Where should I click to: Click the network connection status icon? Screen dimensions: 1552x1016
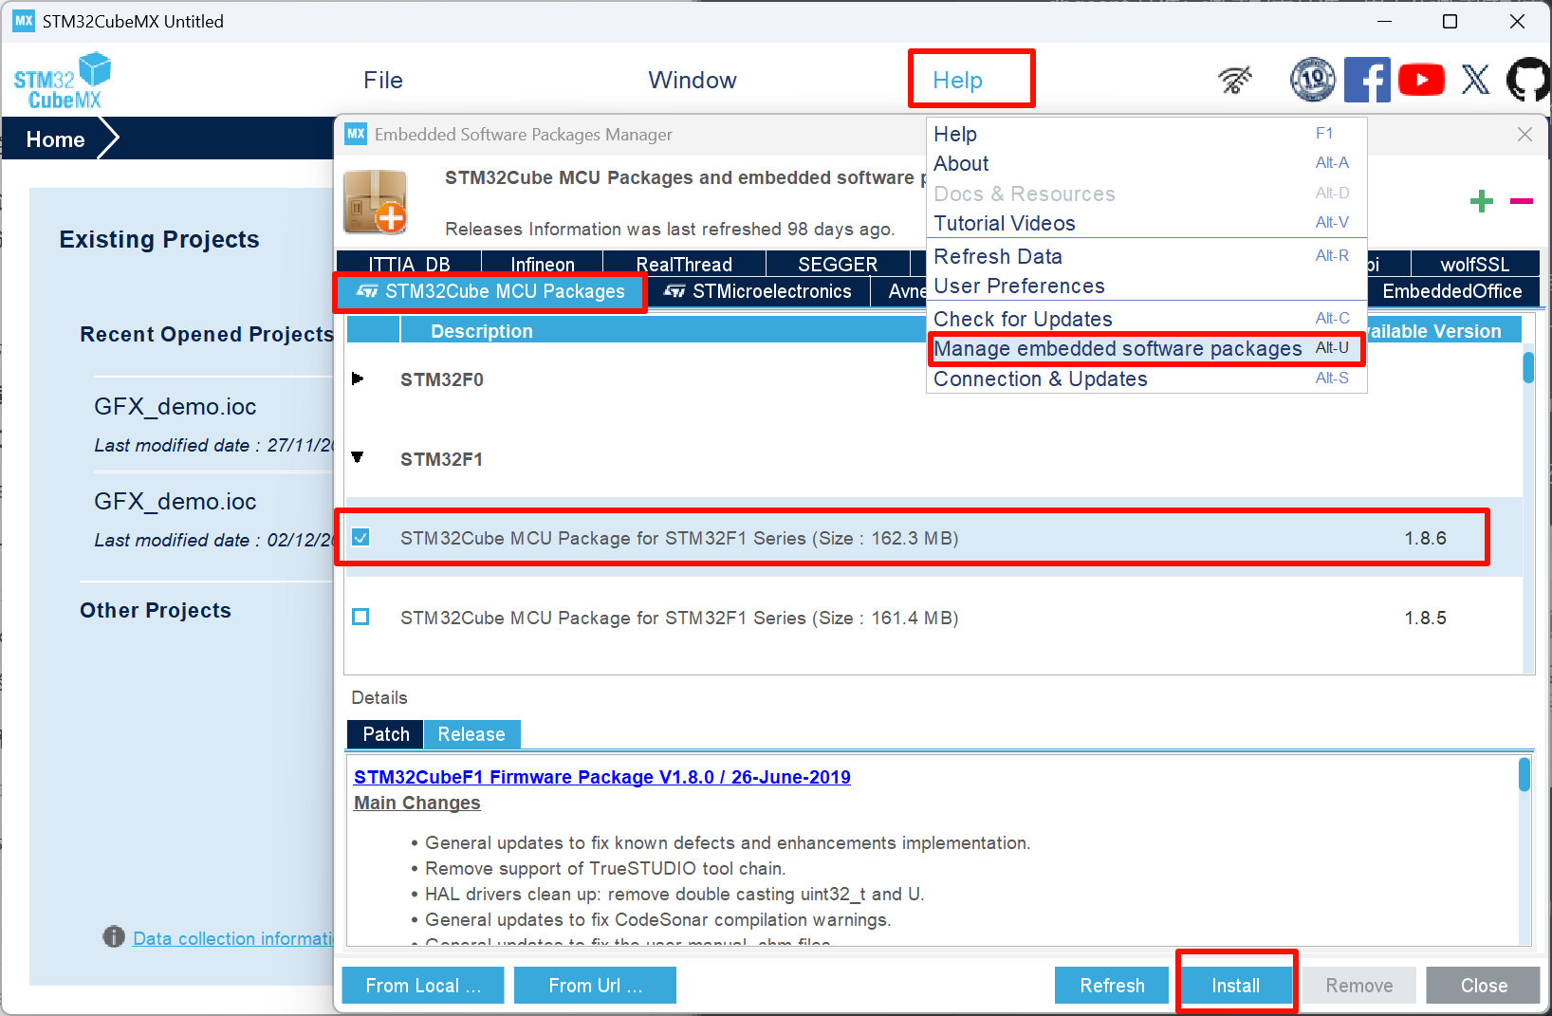1235,80
